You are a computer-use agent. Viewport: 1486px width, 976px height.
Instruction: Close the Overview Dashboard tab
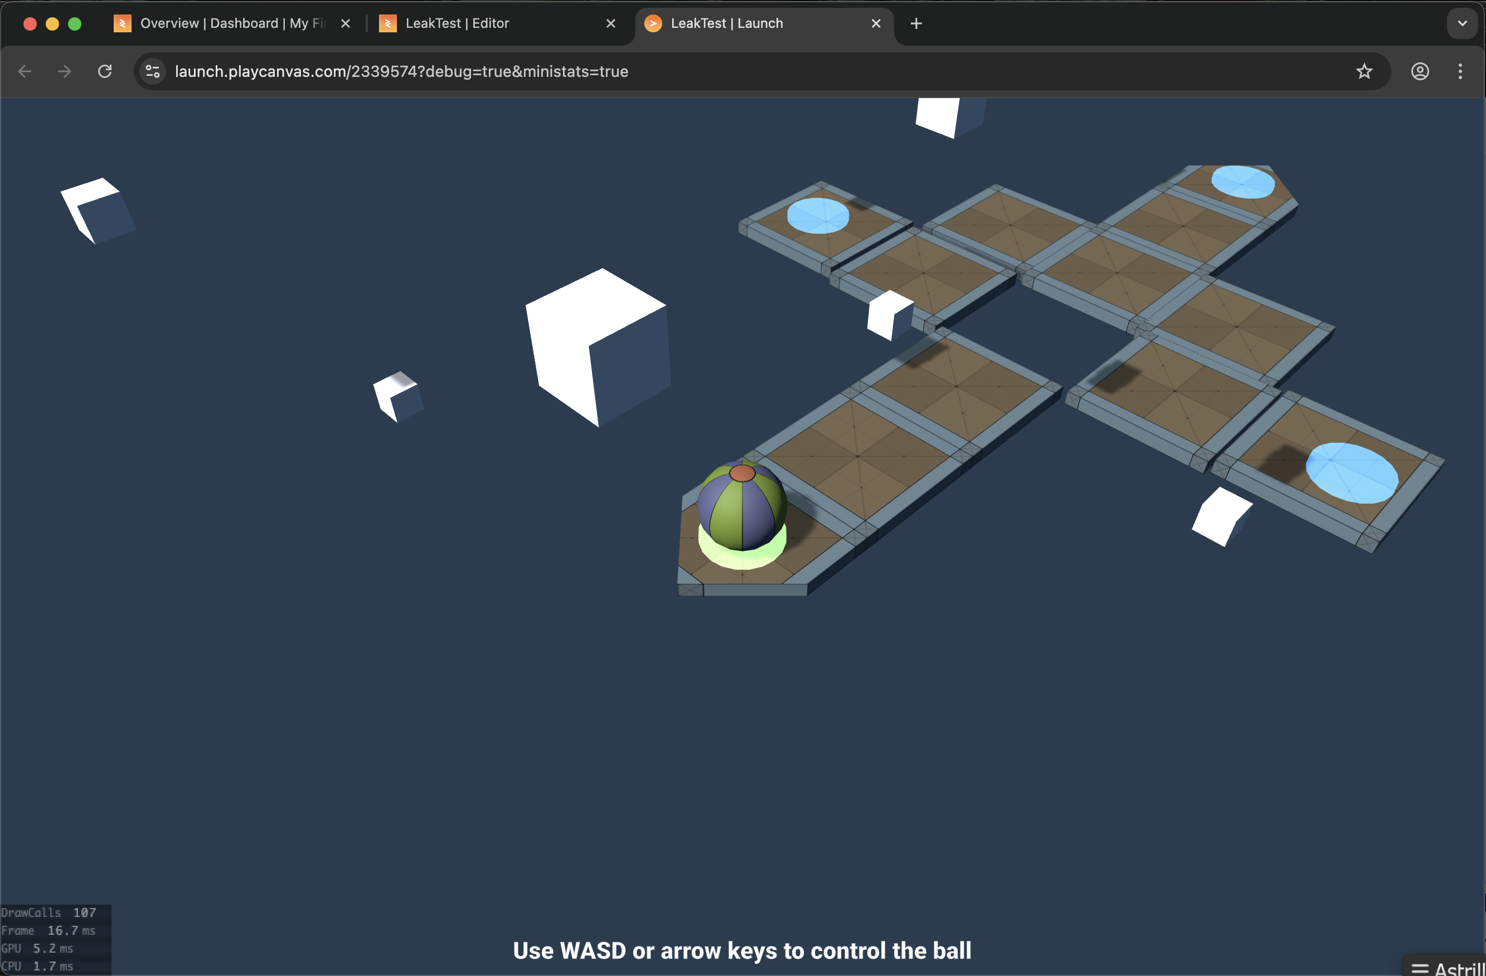click(346, 23)
